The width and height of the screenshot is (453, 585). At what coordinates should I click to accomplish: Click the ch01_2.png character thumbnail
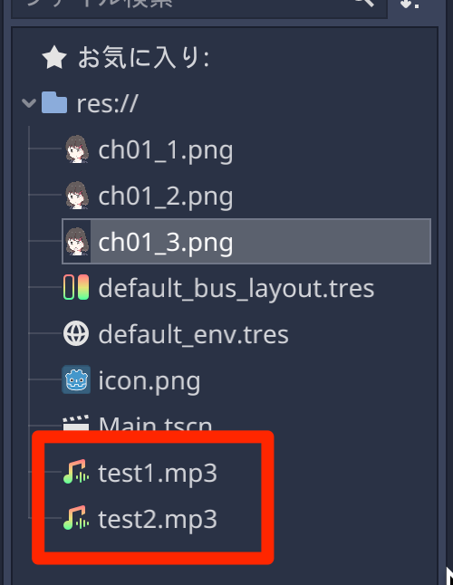point(77,195)
